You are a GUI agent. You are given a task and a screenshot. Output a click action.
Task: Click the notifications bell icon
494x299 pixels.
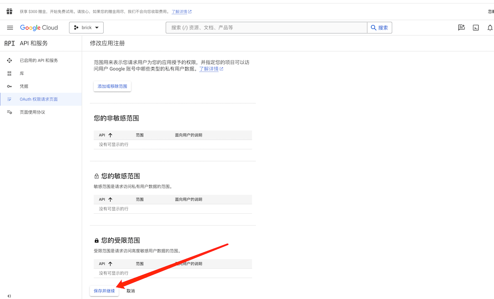pos(490,28)
